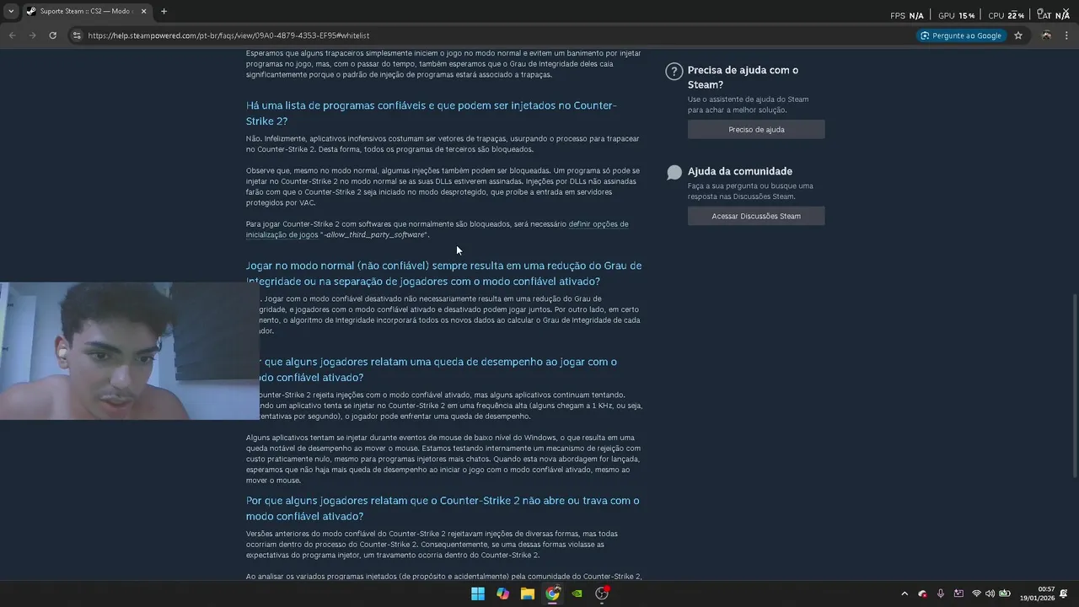Open Copilot from the taskbar
Screen dimensions: 1079x607
click(x=502, y=594)
